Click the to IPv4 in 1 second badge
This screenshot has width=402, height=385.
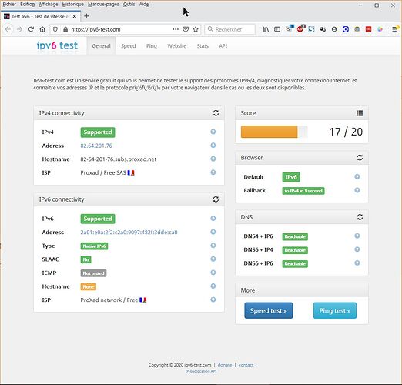tap(303, 191)
